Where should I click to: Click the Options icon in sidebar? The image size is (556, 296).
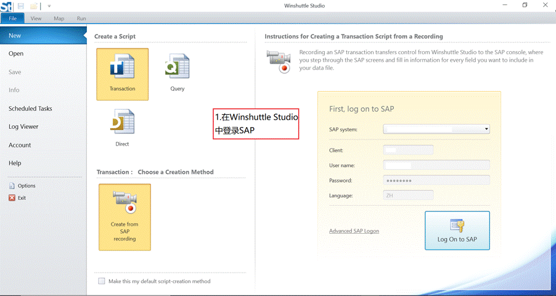pyautogui.click(x=12, y=186)
